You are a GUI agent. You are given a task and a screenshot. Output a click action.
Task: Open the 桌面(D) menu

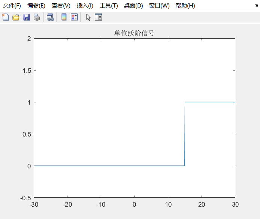(x=133, y=6)
